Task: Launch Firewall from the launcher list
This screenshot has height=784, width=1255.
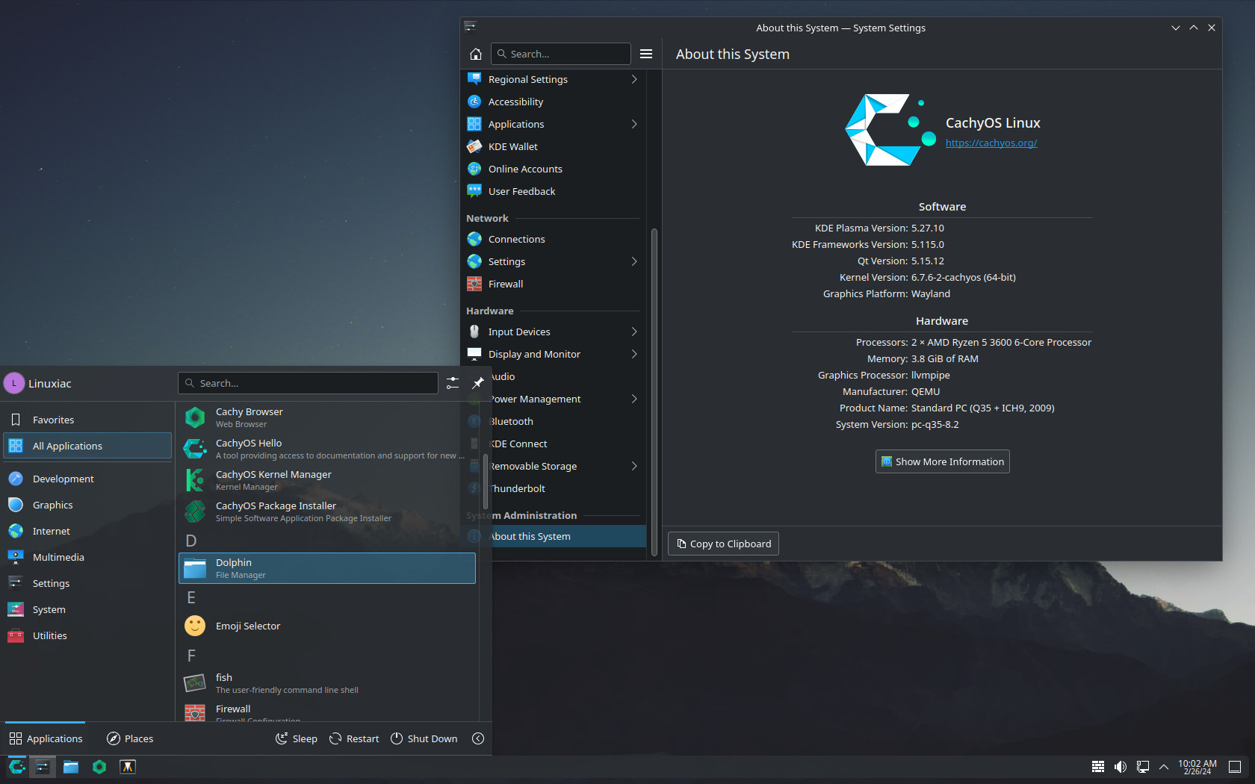Action: click(327, 712)
